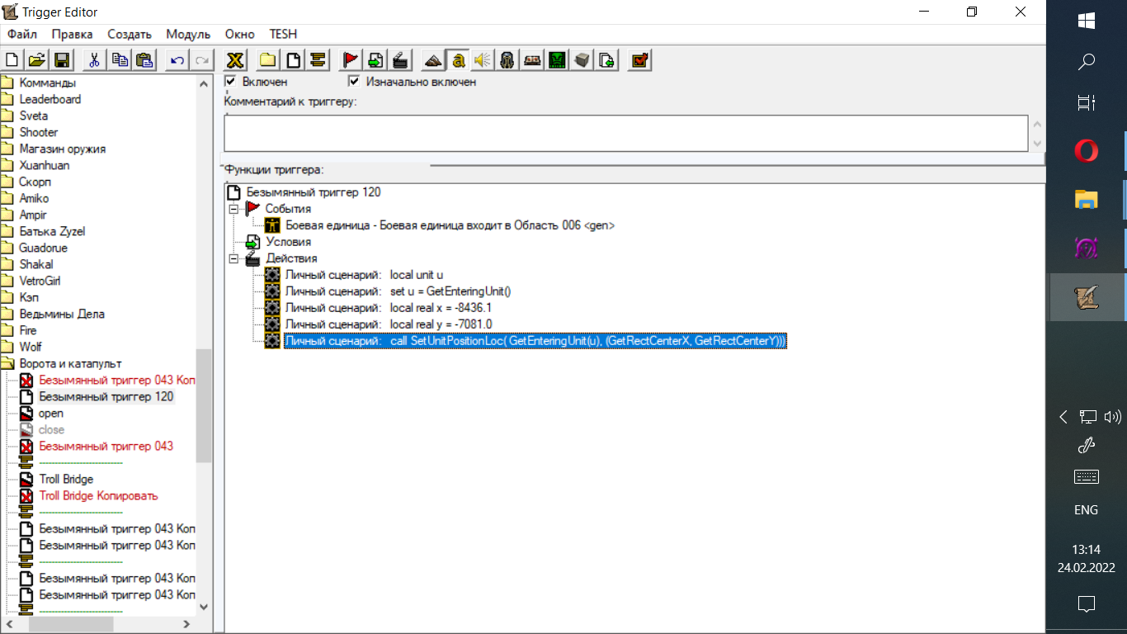Viewport: 1127px width, 634px height.
Task: Select the action 'local real y = -7081.0'
Action: click(389, 324)
